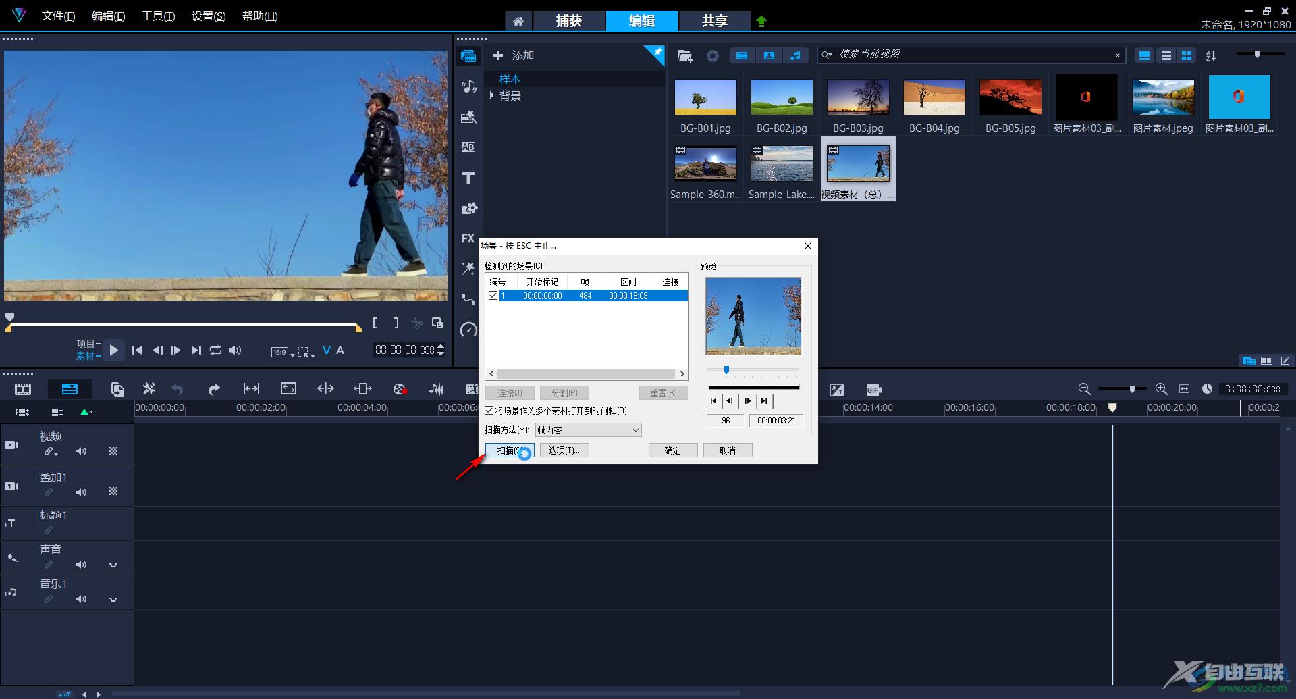The height and width of the screenshot is (699, 1296).
Task: Sort library clips with the sort icon
Action: (x=1211, y=56)
